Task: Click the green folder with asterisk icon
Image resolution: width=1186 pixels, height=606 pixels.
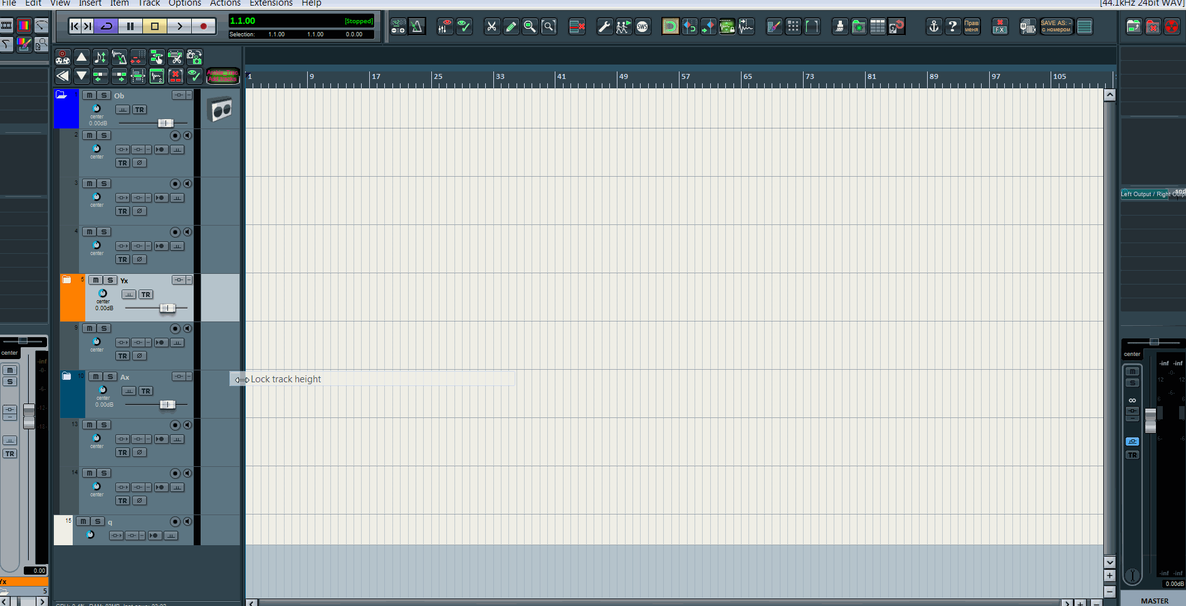Action: point(859,26)
